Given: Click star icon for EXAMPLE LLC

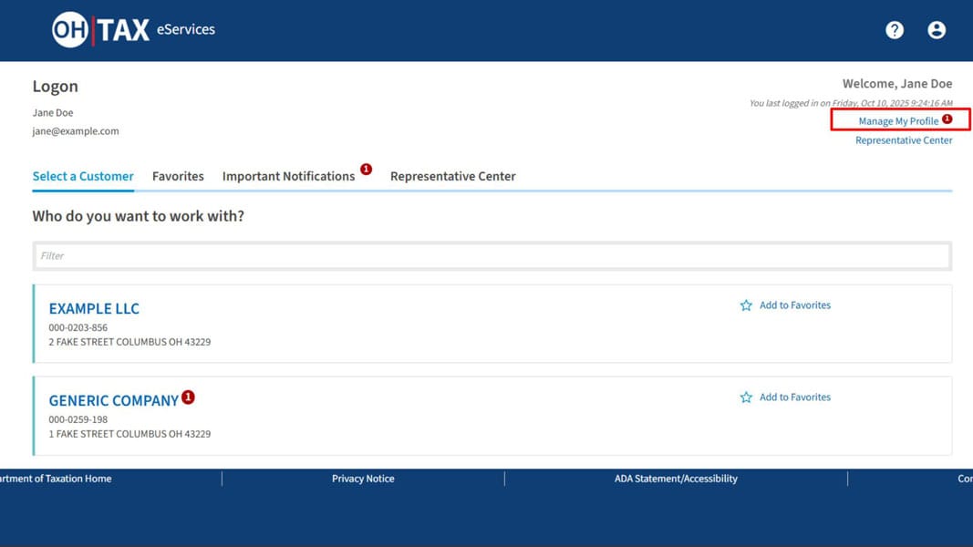Looking at the screenshot, I should coord(746,305).
